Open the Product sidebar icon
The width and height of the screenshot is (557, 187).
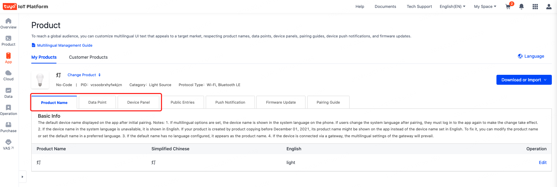tap(9, 38)
